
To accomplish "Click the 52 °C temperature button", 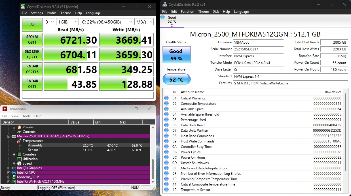I will tap(176, 80).
